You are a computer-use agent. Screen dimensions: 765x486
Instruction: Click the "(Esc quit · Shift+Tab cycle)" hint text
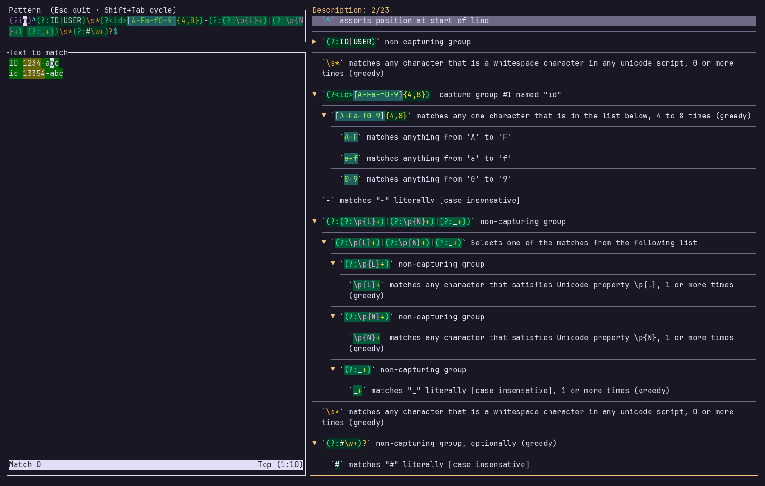coord(113,10)
